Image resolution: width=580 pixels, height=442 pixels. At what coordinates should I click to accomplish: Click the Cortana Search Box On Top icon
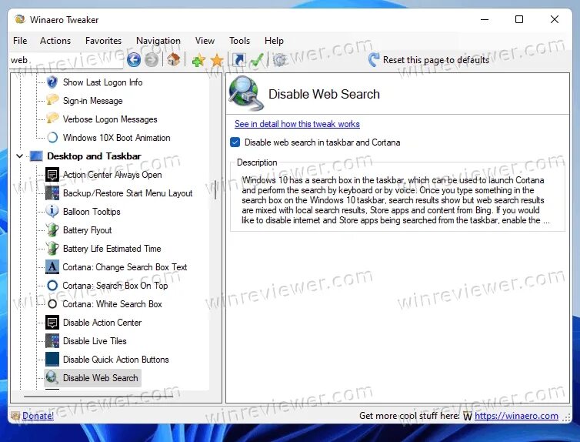click(52, 286)
